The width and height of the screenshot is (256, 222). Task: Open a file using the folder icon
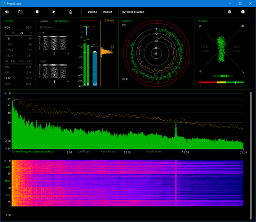tap(20, 12)
